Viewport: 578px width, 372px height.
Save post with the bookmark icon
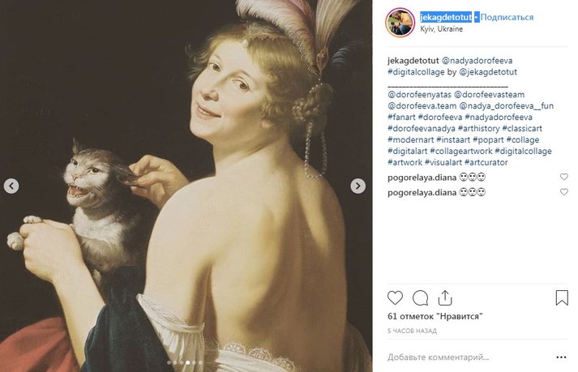562,297
